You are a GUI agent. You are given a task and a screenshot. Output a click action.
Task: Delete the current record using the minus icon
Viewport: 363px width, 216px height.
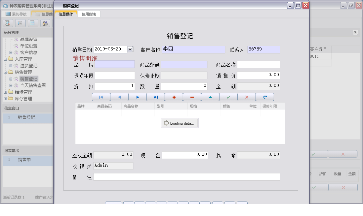click(193, 97)
